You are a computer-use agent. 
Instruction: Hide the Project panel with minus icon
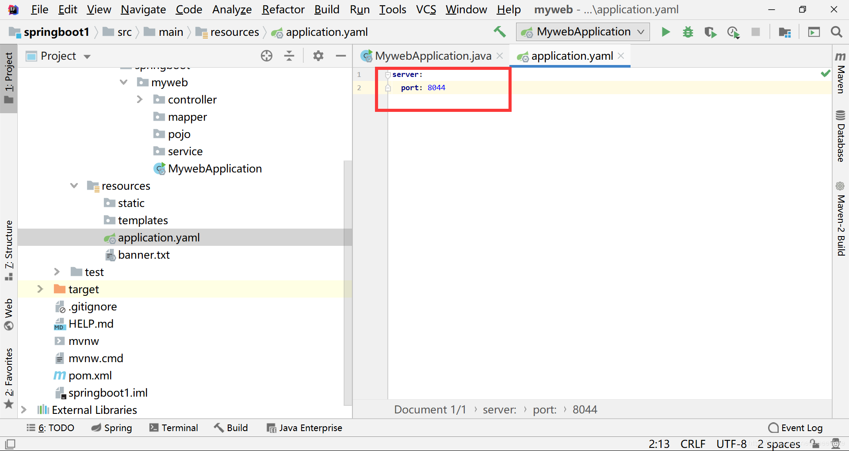pyautogui.click(x=341, y=56)
